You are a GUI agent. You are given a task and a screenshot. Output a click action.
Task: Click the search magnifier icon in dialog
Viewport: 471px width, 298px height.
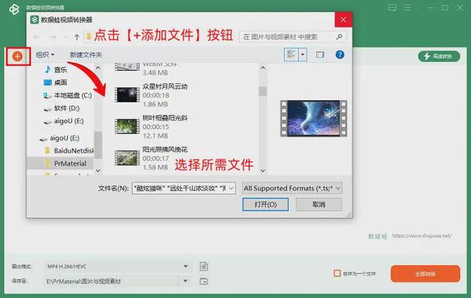(x=339, y=36)
